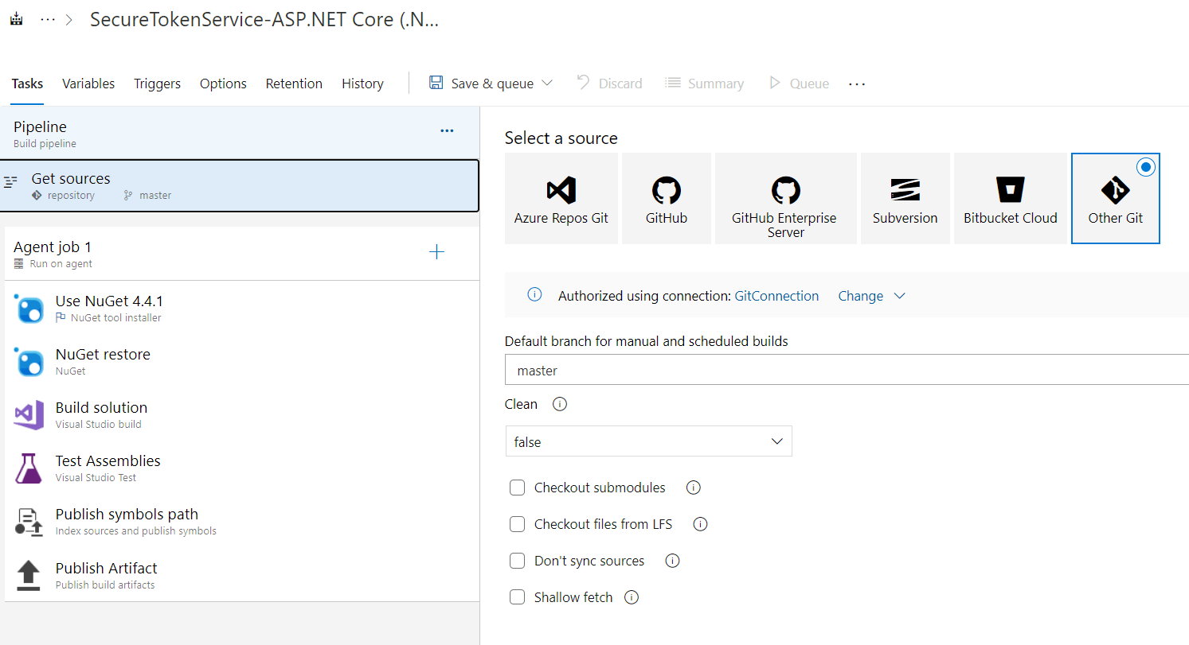
Task: Open the Clean dropdown set to false
Action: point(648,441)
